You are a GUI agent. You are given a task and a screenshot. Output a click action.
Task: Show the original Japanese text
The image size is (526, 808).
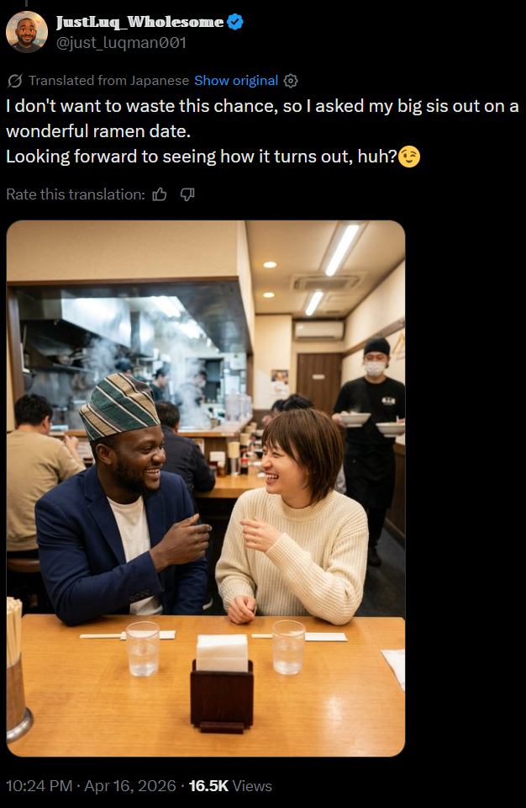tap(236, 81)
